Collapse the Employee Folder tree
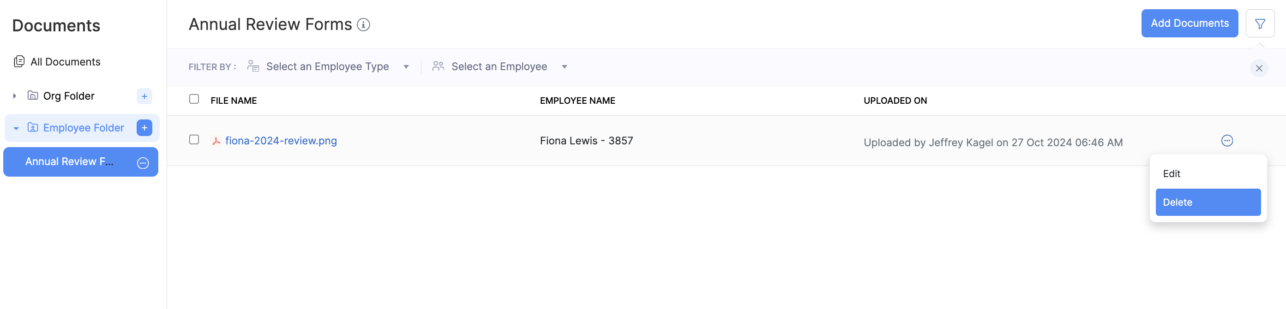This screenshot has width=1286, height=309. pyautogui.click(x=16, y=128)
